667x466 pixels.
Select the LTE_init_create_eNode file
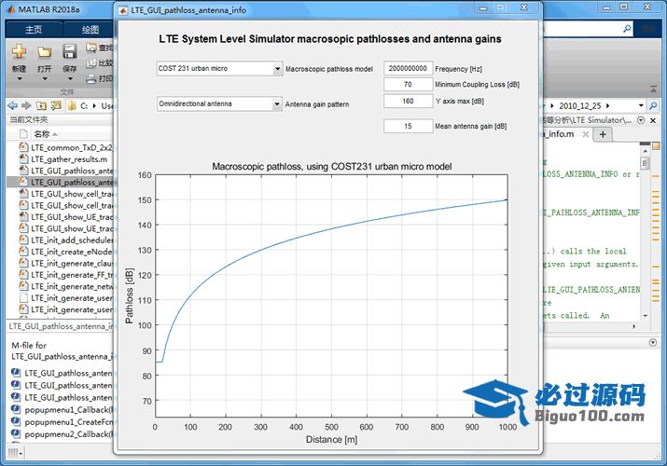coord(65,252)
